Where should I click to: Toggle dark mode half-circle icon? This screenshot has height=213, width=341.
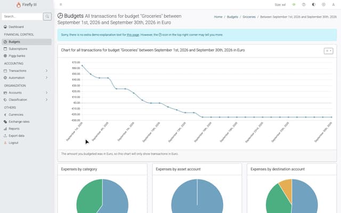[x=314, y=5]
